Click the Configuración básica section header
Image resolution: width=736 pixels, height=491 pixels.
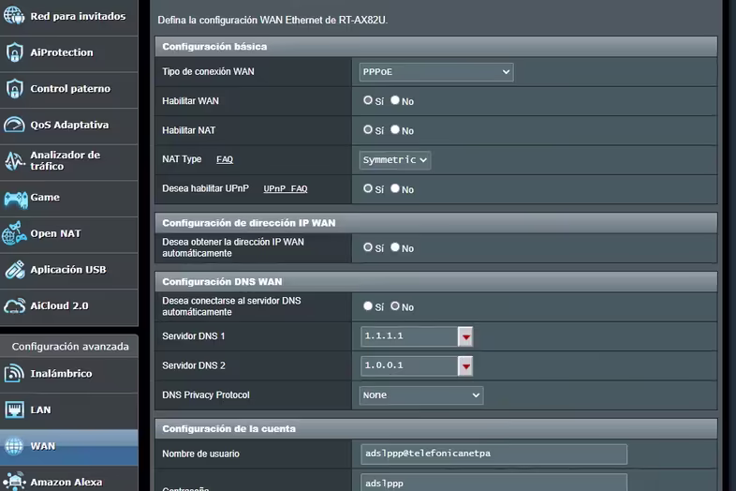pos(436,47)
